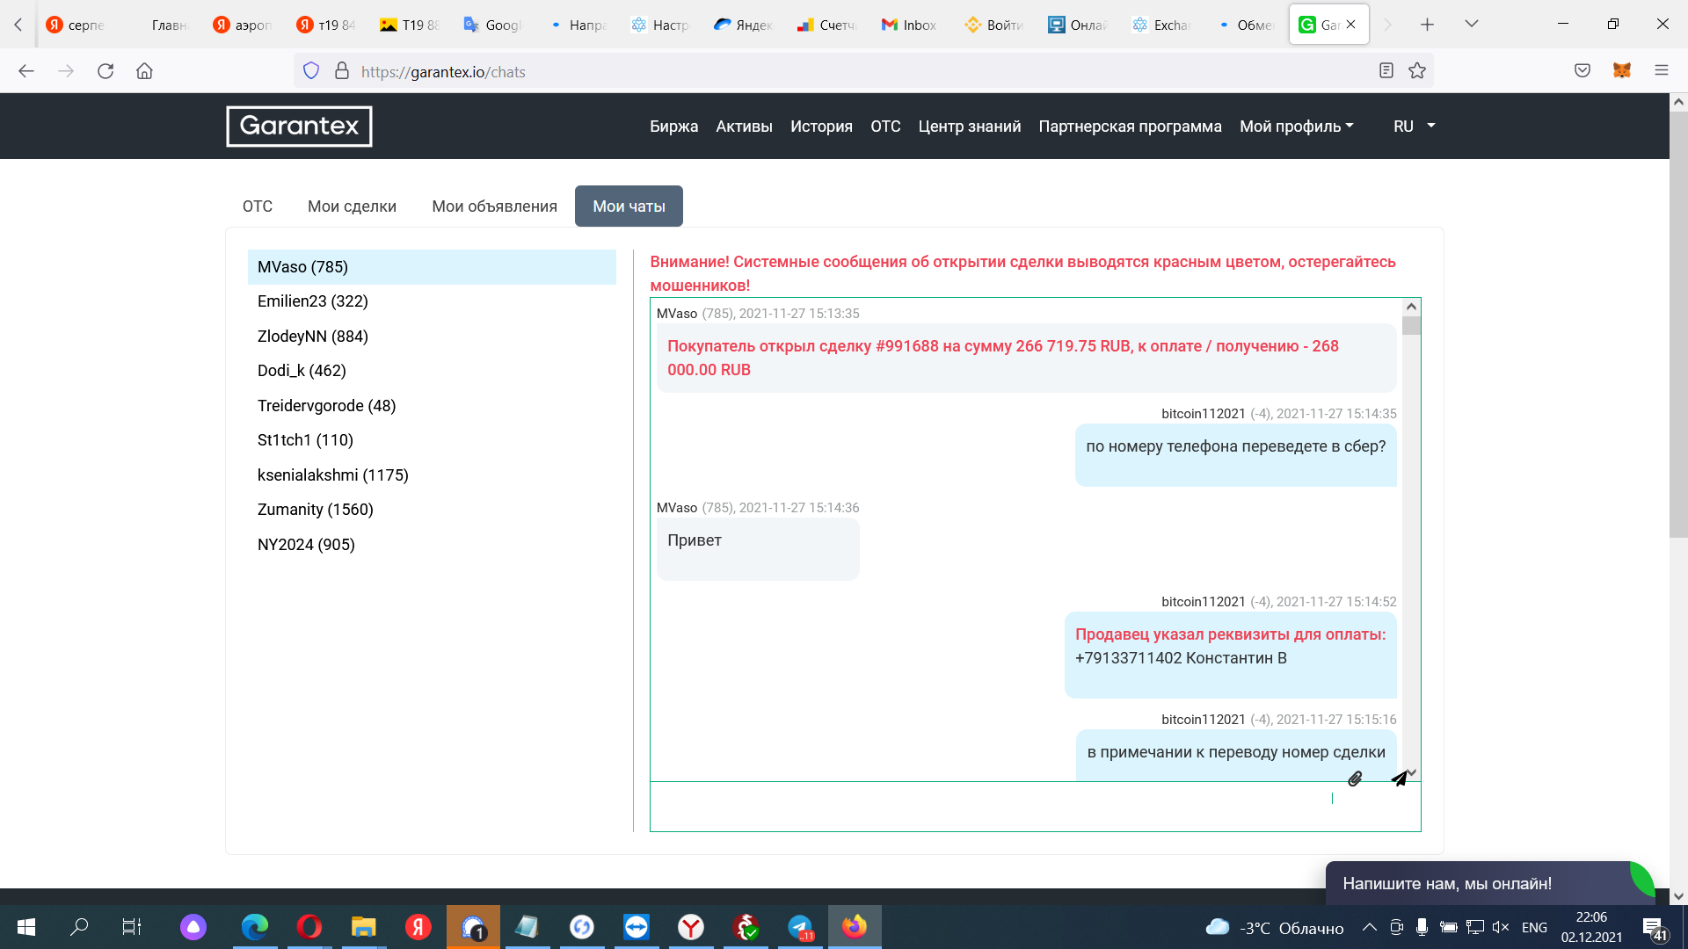Open TeamViewer from taskbar
The width and height of the screenshot is (1688, 949).
637,927
